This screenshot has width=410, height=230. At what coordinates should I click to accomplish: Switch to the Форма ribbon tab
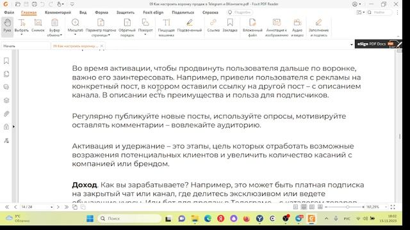pos(101,12)
